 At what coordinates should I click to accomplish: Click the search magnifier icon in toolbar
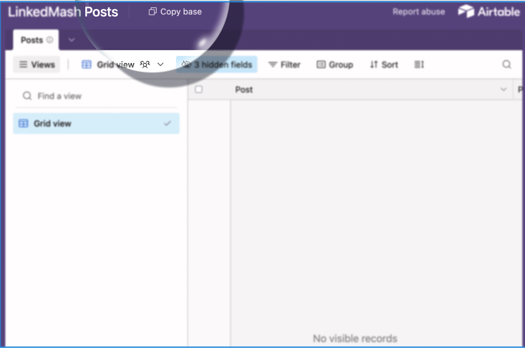[507, 64]
